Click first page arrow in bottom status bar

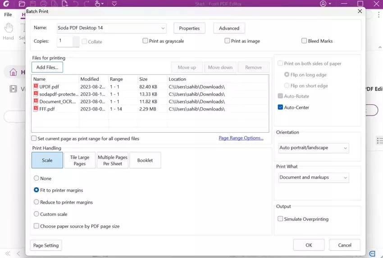(8, 254)
